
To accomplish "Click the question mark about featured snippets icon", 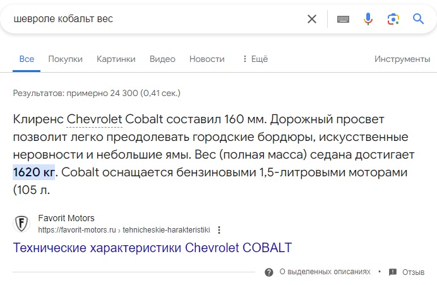I will click(269, 272).
